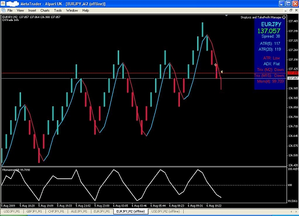Click the 100 level label on Momentum scale
The height and width of the screenshot is (216, 299).
point(290,185)
